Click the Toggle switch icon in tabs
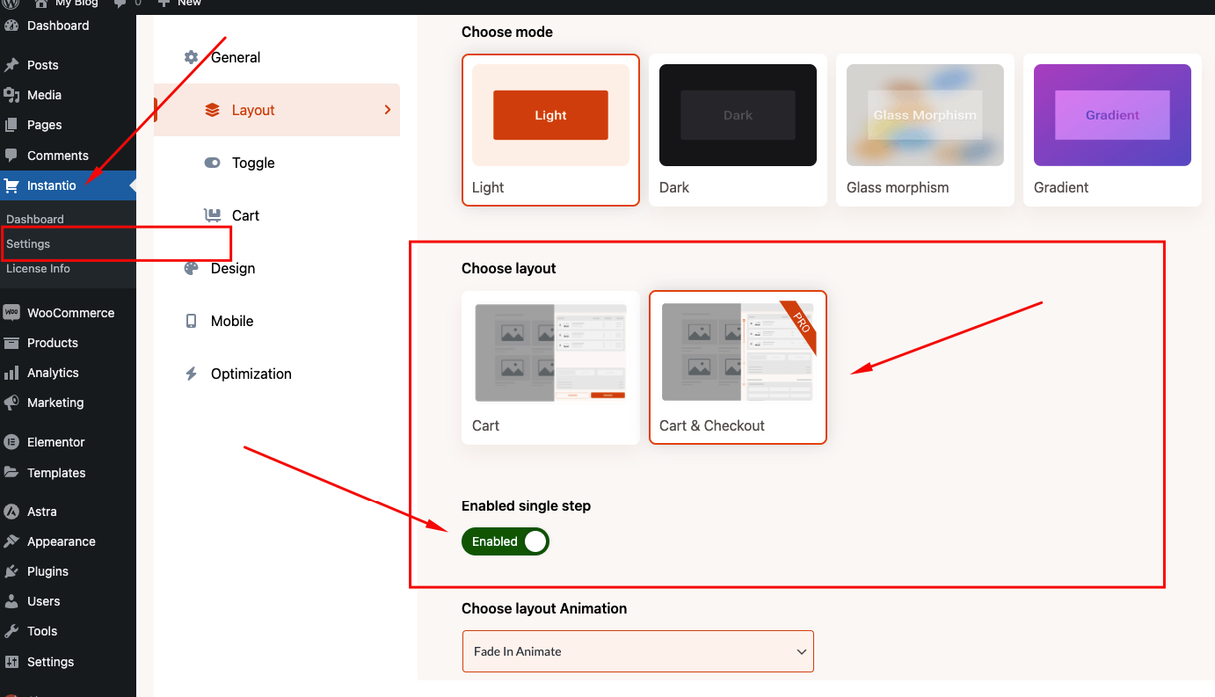Screen dimensions: 1215x697 212,163
